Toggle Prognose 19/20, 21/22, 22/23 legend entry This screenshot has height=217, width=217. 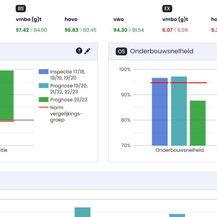click(63, 89)
